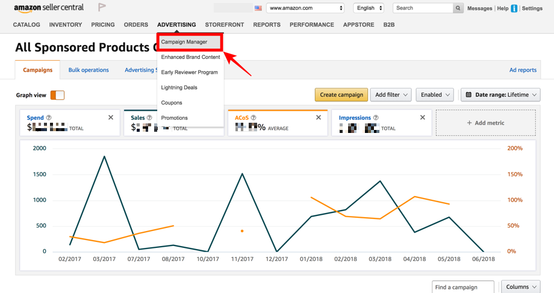Click the Sales help question icon
This screenshot has height=293, width=554.
(149, 117)
